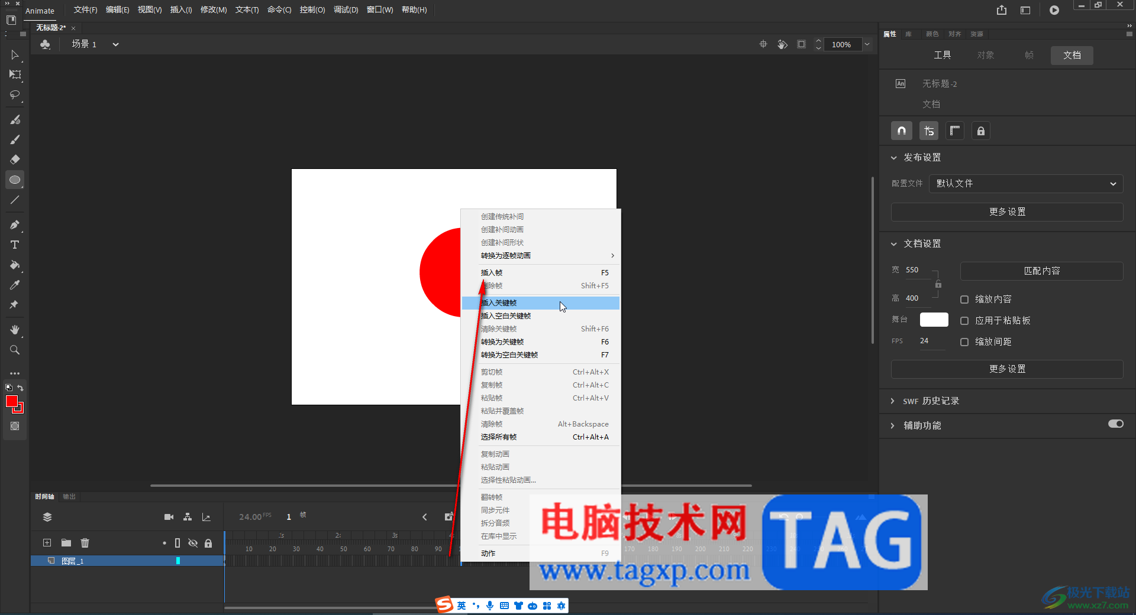Viewport: 1136px width, 615px height.
Task: Expand the 转换为逐帧动画 submenu
Action: 541,256
